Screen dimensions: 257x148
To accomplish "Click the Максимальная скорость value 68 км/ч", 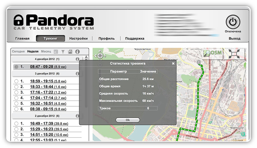I will pos(148,101).
